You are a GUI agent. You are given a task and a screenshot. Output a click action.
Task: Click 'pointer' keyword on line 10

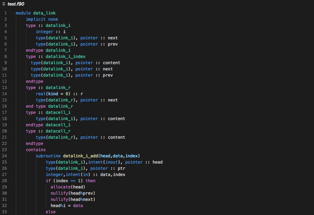(x=84, y=69)
